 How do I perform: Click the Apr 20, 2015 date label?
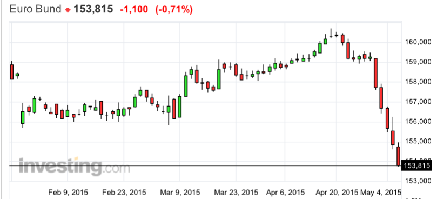[x=337, y=193]
